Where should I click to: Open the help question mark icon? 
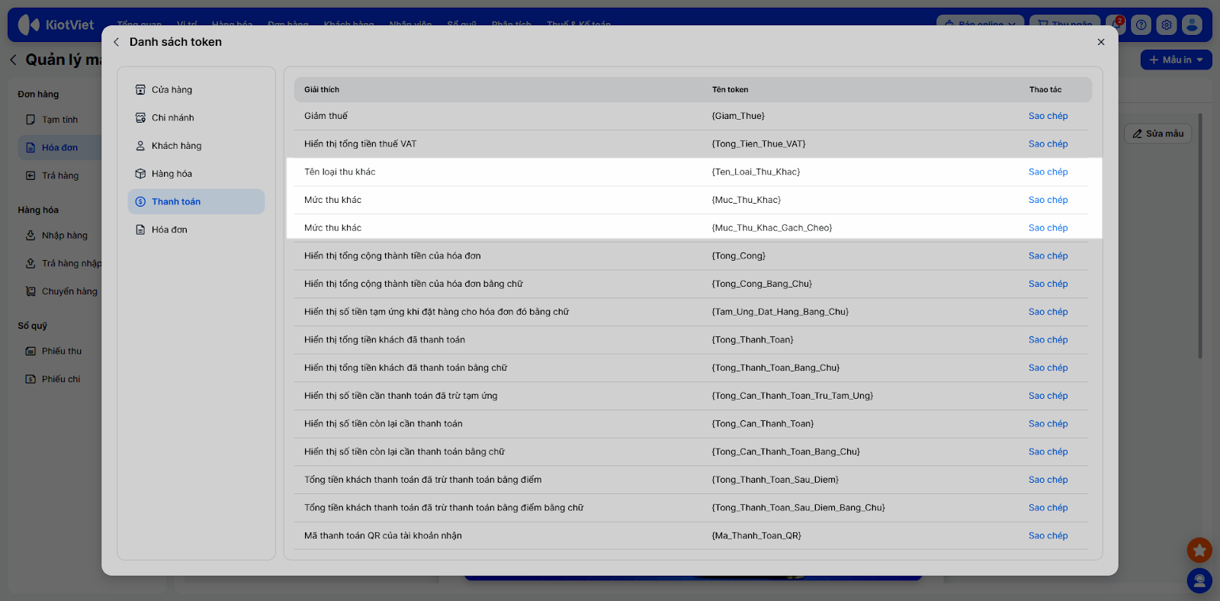[x=1141, y=24]
